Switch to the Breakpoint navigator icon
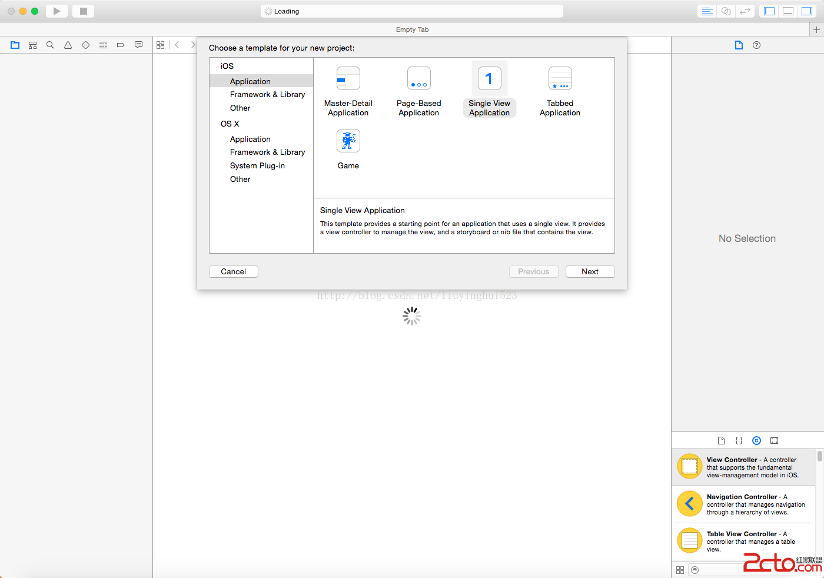824x578 pixels. tap(121, 45)
